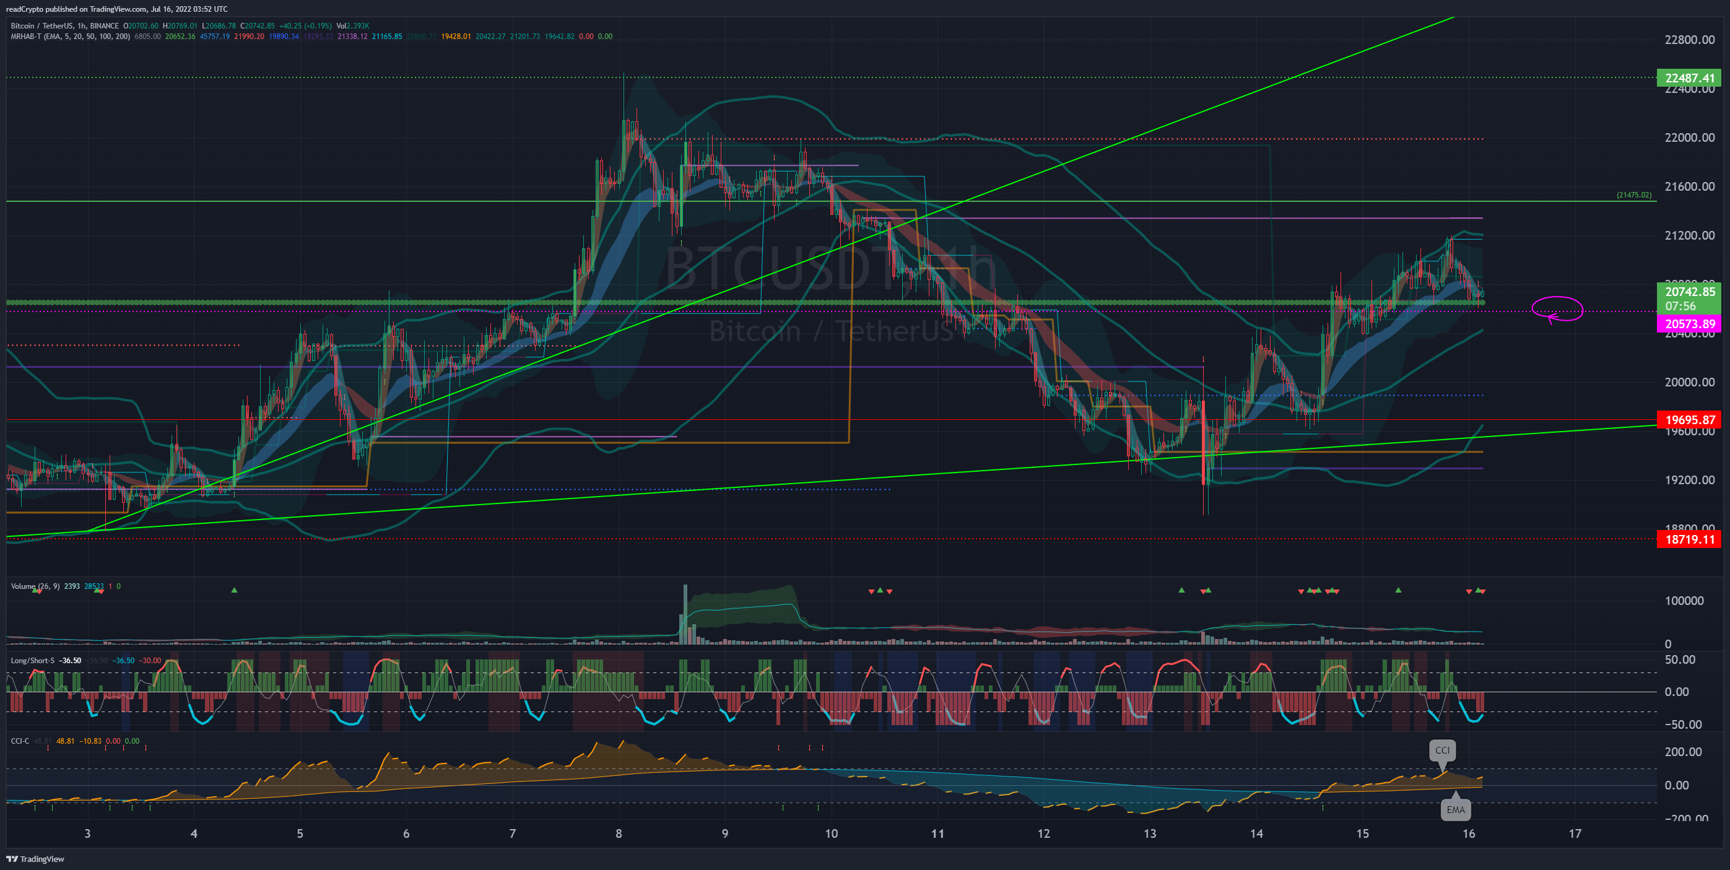Screen dimensions: 1730x870
Task: Click the magenta 20573.89 price label
Action: (1689, 324)
